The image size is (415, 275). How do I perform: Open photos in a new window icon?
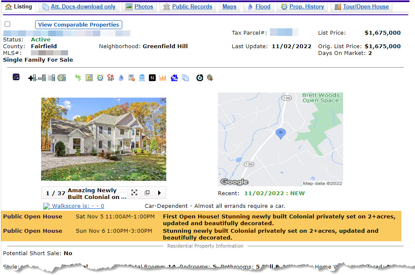point(147,193)
